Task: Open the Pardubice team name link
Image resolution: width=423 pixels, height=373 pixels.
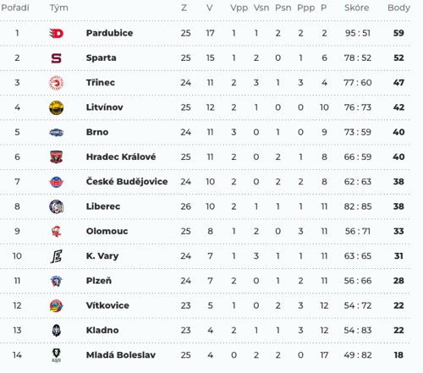Action: point(109,33)
